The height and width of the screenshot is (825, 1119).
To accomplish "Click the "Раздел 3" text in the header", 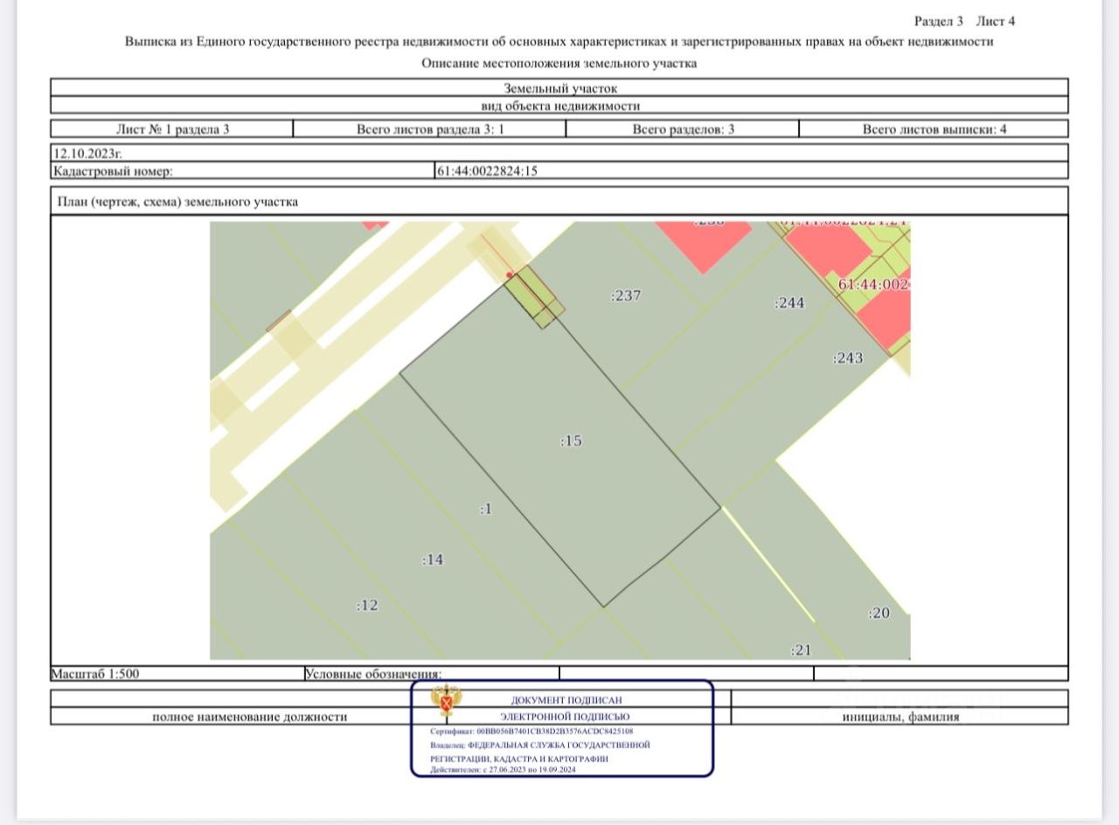I will (x=938, y=21).
